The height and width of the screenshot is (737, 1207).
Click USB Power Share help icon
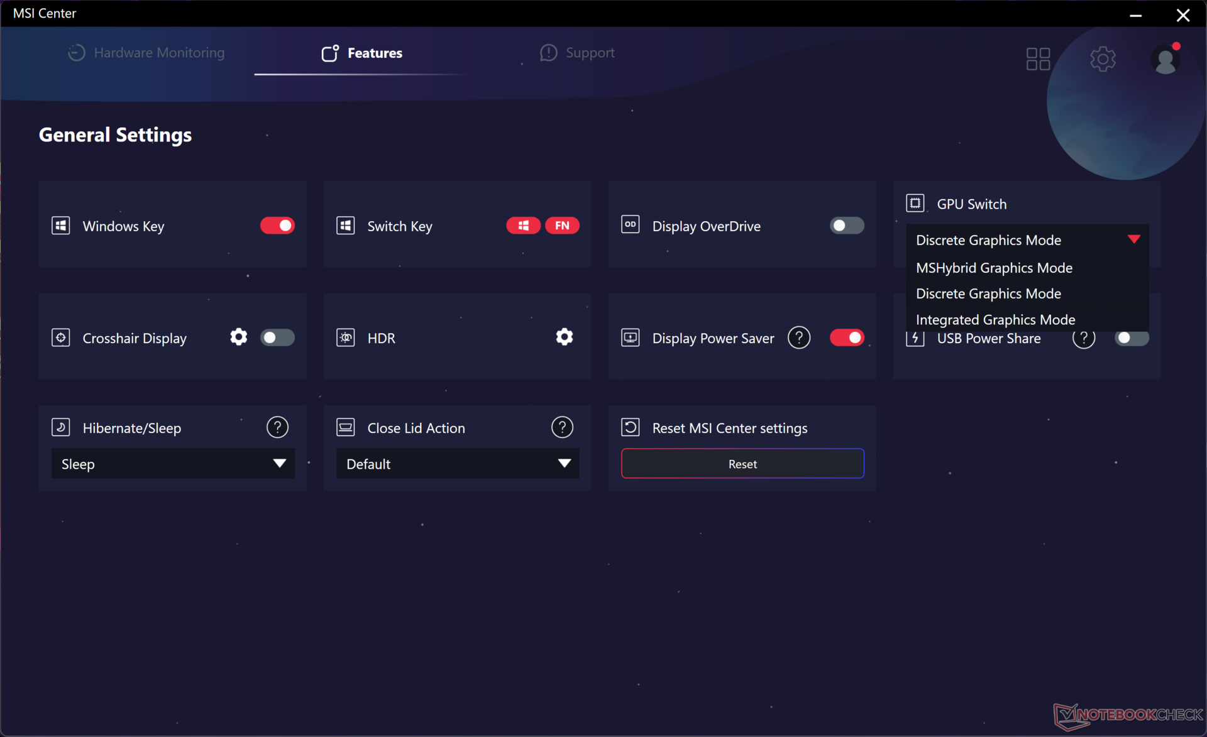[1083, 339]
